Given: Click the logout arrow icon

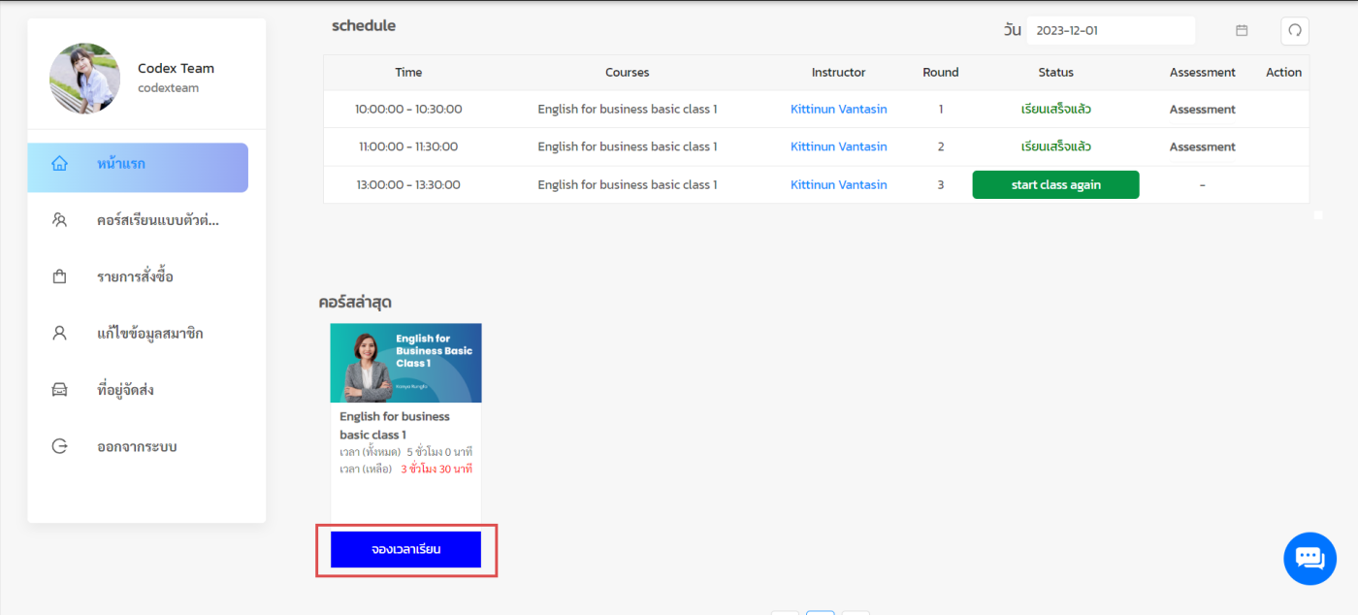Looking at the screenshot, I should tap(59, 446).
